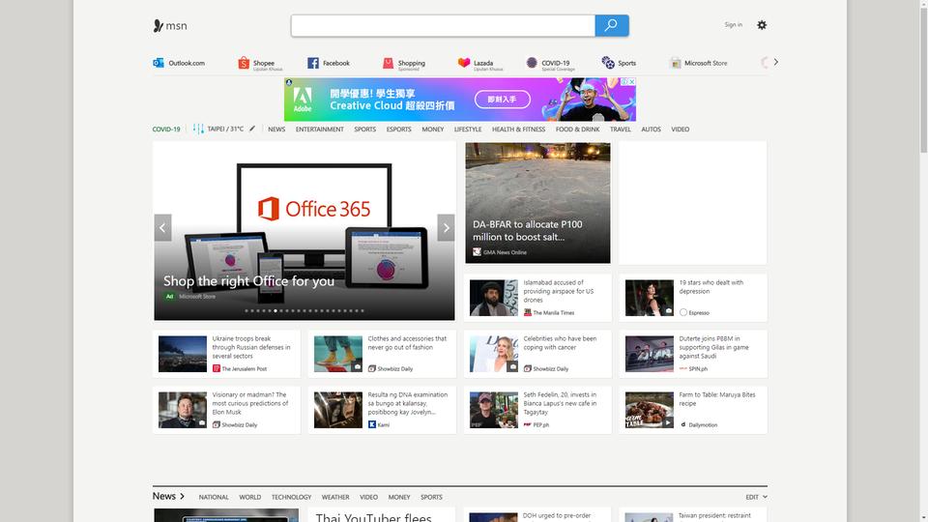Open the TRAVEL nav category
This screenshot has height=522, width=928.
click(x=621, y=129)
